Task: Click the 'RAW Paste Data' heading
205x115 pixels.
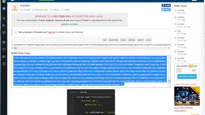Action: [20, 53]
